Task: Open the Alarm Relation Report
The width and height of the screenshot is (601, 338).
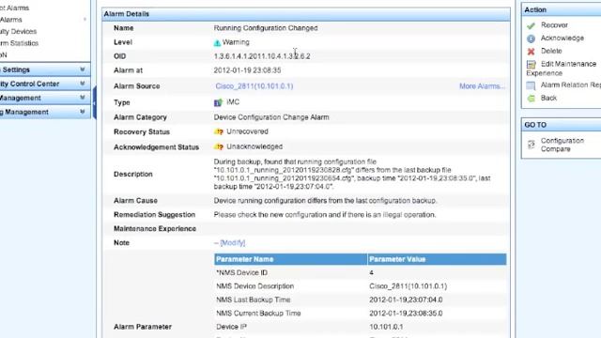Action: pyautogui.click(x=571, y=85)
